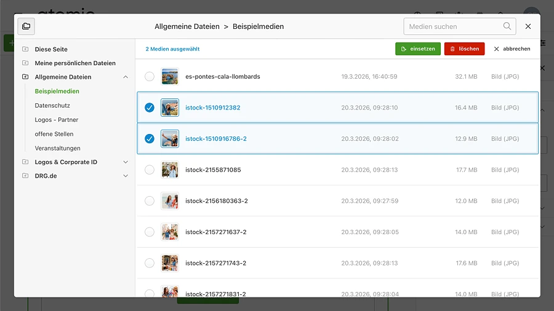
Task: Click folder icon beside Meine persönlichen Dateien
Action: (x=25, y=63)
